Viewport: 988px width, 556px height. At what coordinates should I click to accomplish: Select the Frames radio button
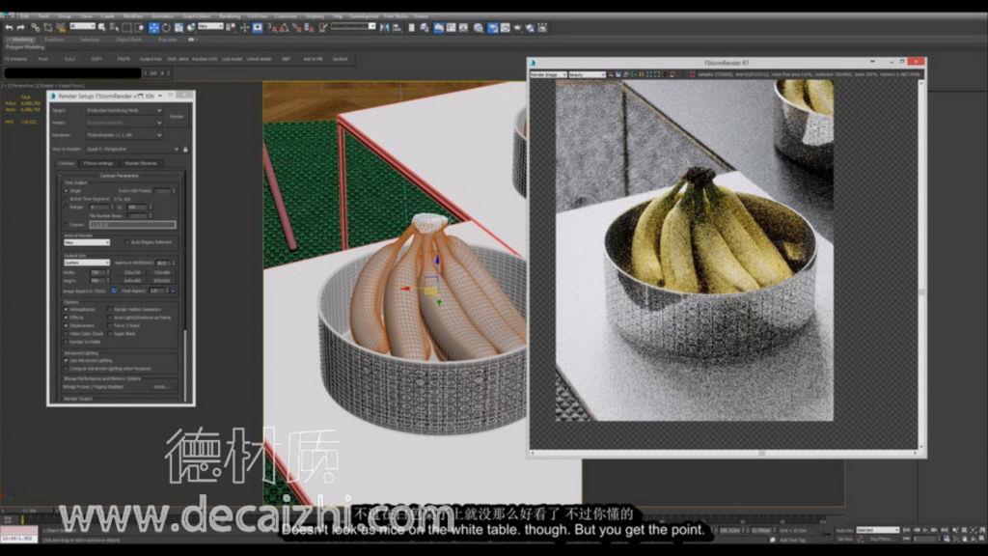[x=67, y=224]
